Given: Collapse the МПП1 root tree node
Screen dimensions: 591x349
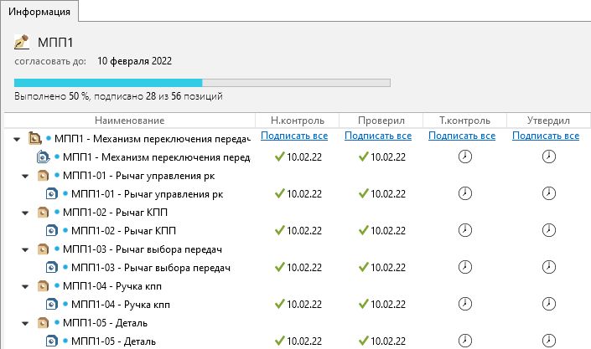Looking at the screenshot, I should click(x=17, y=139).
